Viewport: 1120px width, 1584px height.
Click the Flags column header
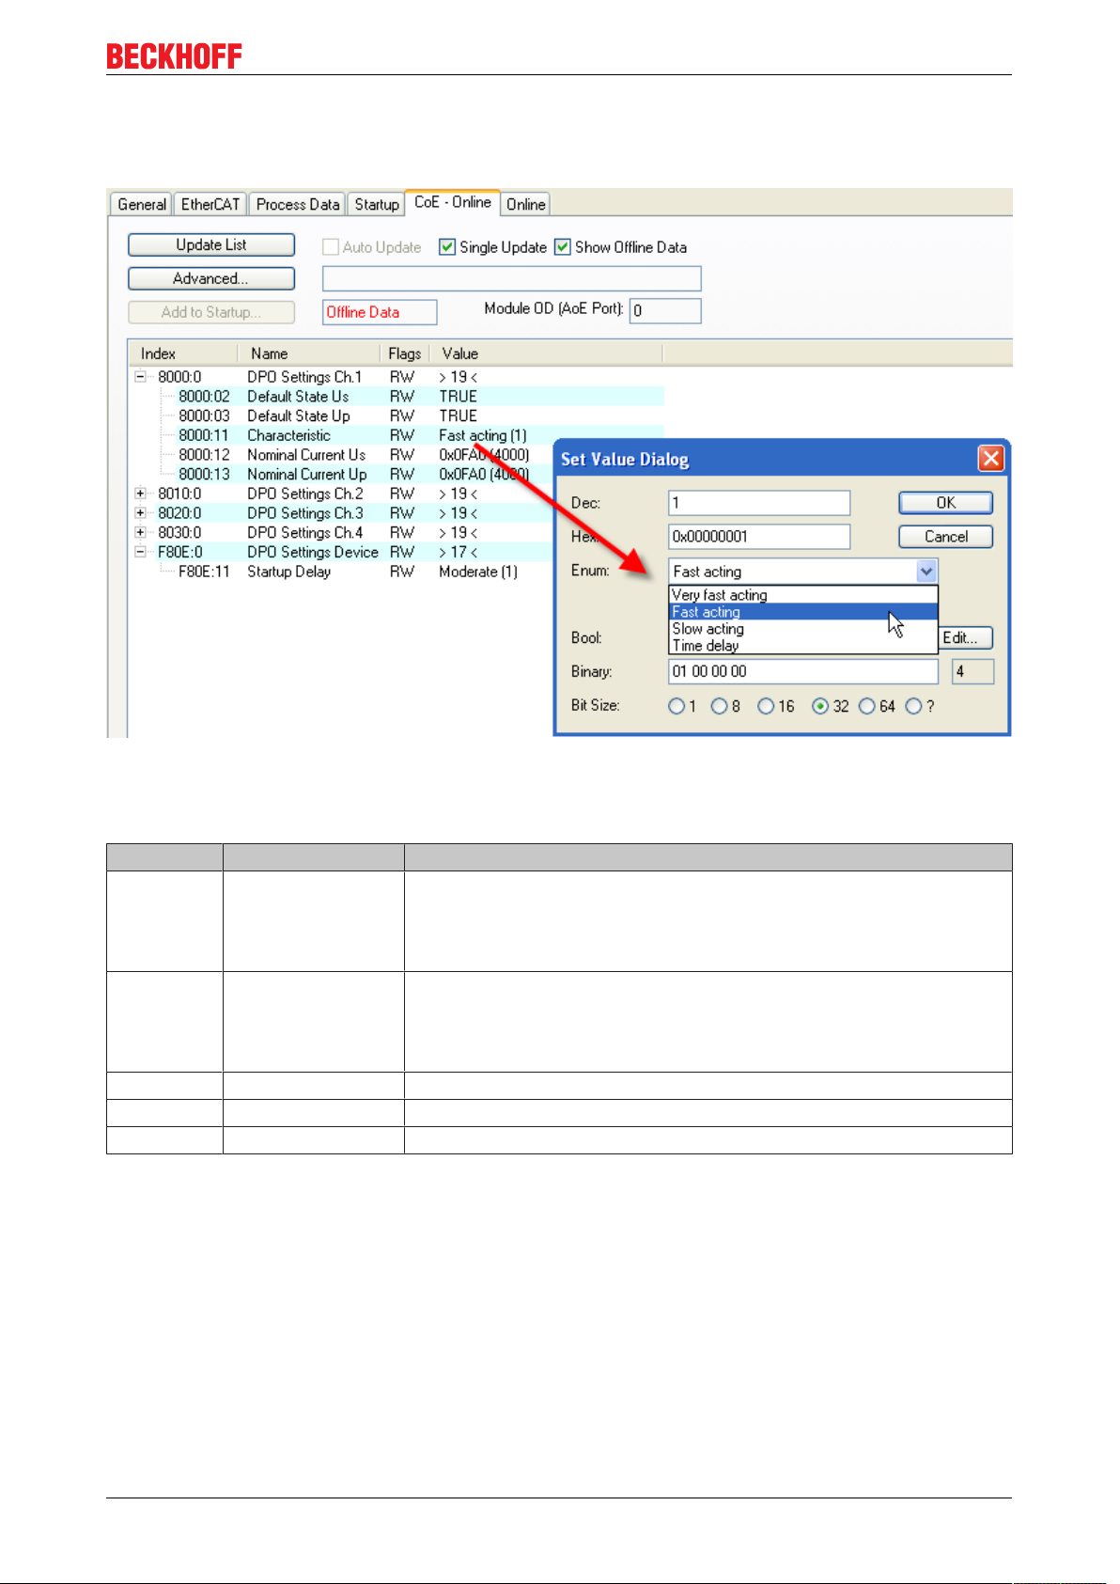(x=405, y=353)
